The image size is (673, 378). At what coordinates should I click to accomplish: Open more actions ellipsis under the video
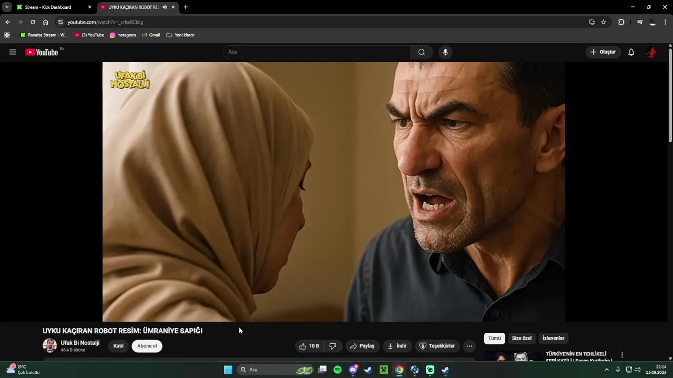469,346
